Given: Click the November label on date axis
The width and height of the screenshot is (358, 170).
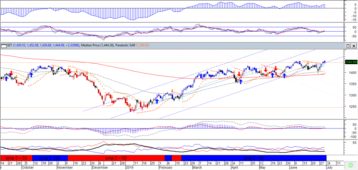Looking at the screenshot, I should [65, 168].
